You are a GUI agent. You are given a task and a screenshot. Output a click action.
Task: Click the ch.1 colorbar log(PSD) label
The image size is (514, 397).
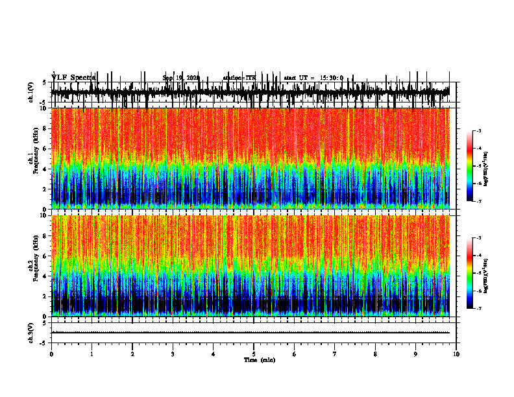click(486, 169)
